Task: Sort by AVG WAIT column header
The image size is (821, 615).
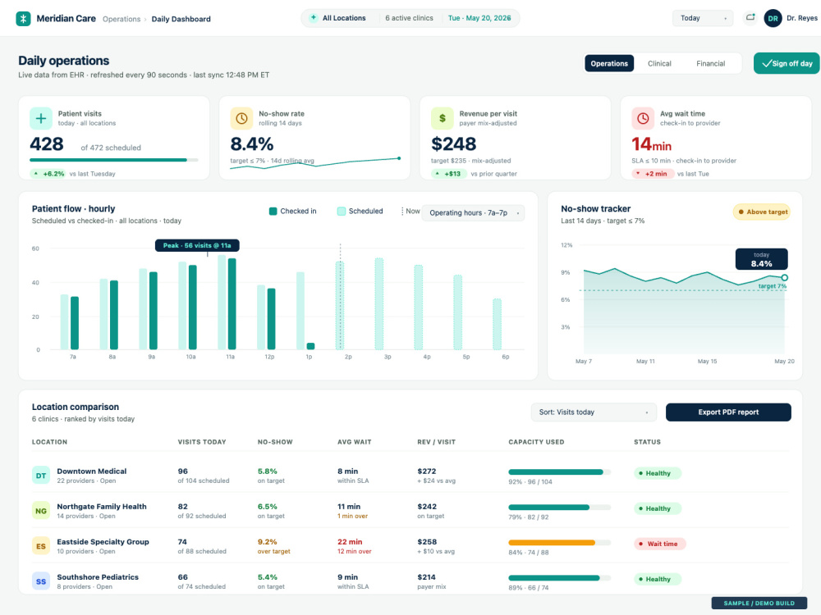Action: pyautogui.click(x=355, y=442)
